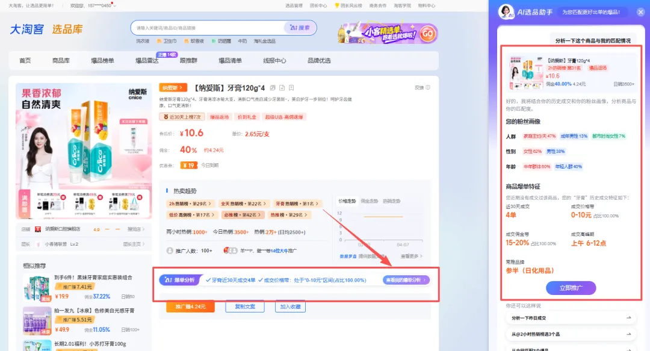The width and height of the screenshot is (650, 351).
Task: Click the 近30天上榜7次 tag
Action: click(x=181, y=117)
